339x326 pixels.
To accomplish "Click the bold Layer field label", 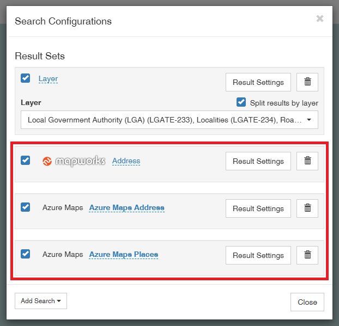I will (x=31, y=102).
